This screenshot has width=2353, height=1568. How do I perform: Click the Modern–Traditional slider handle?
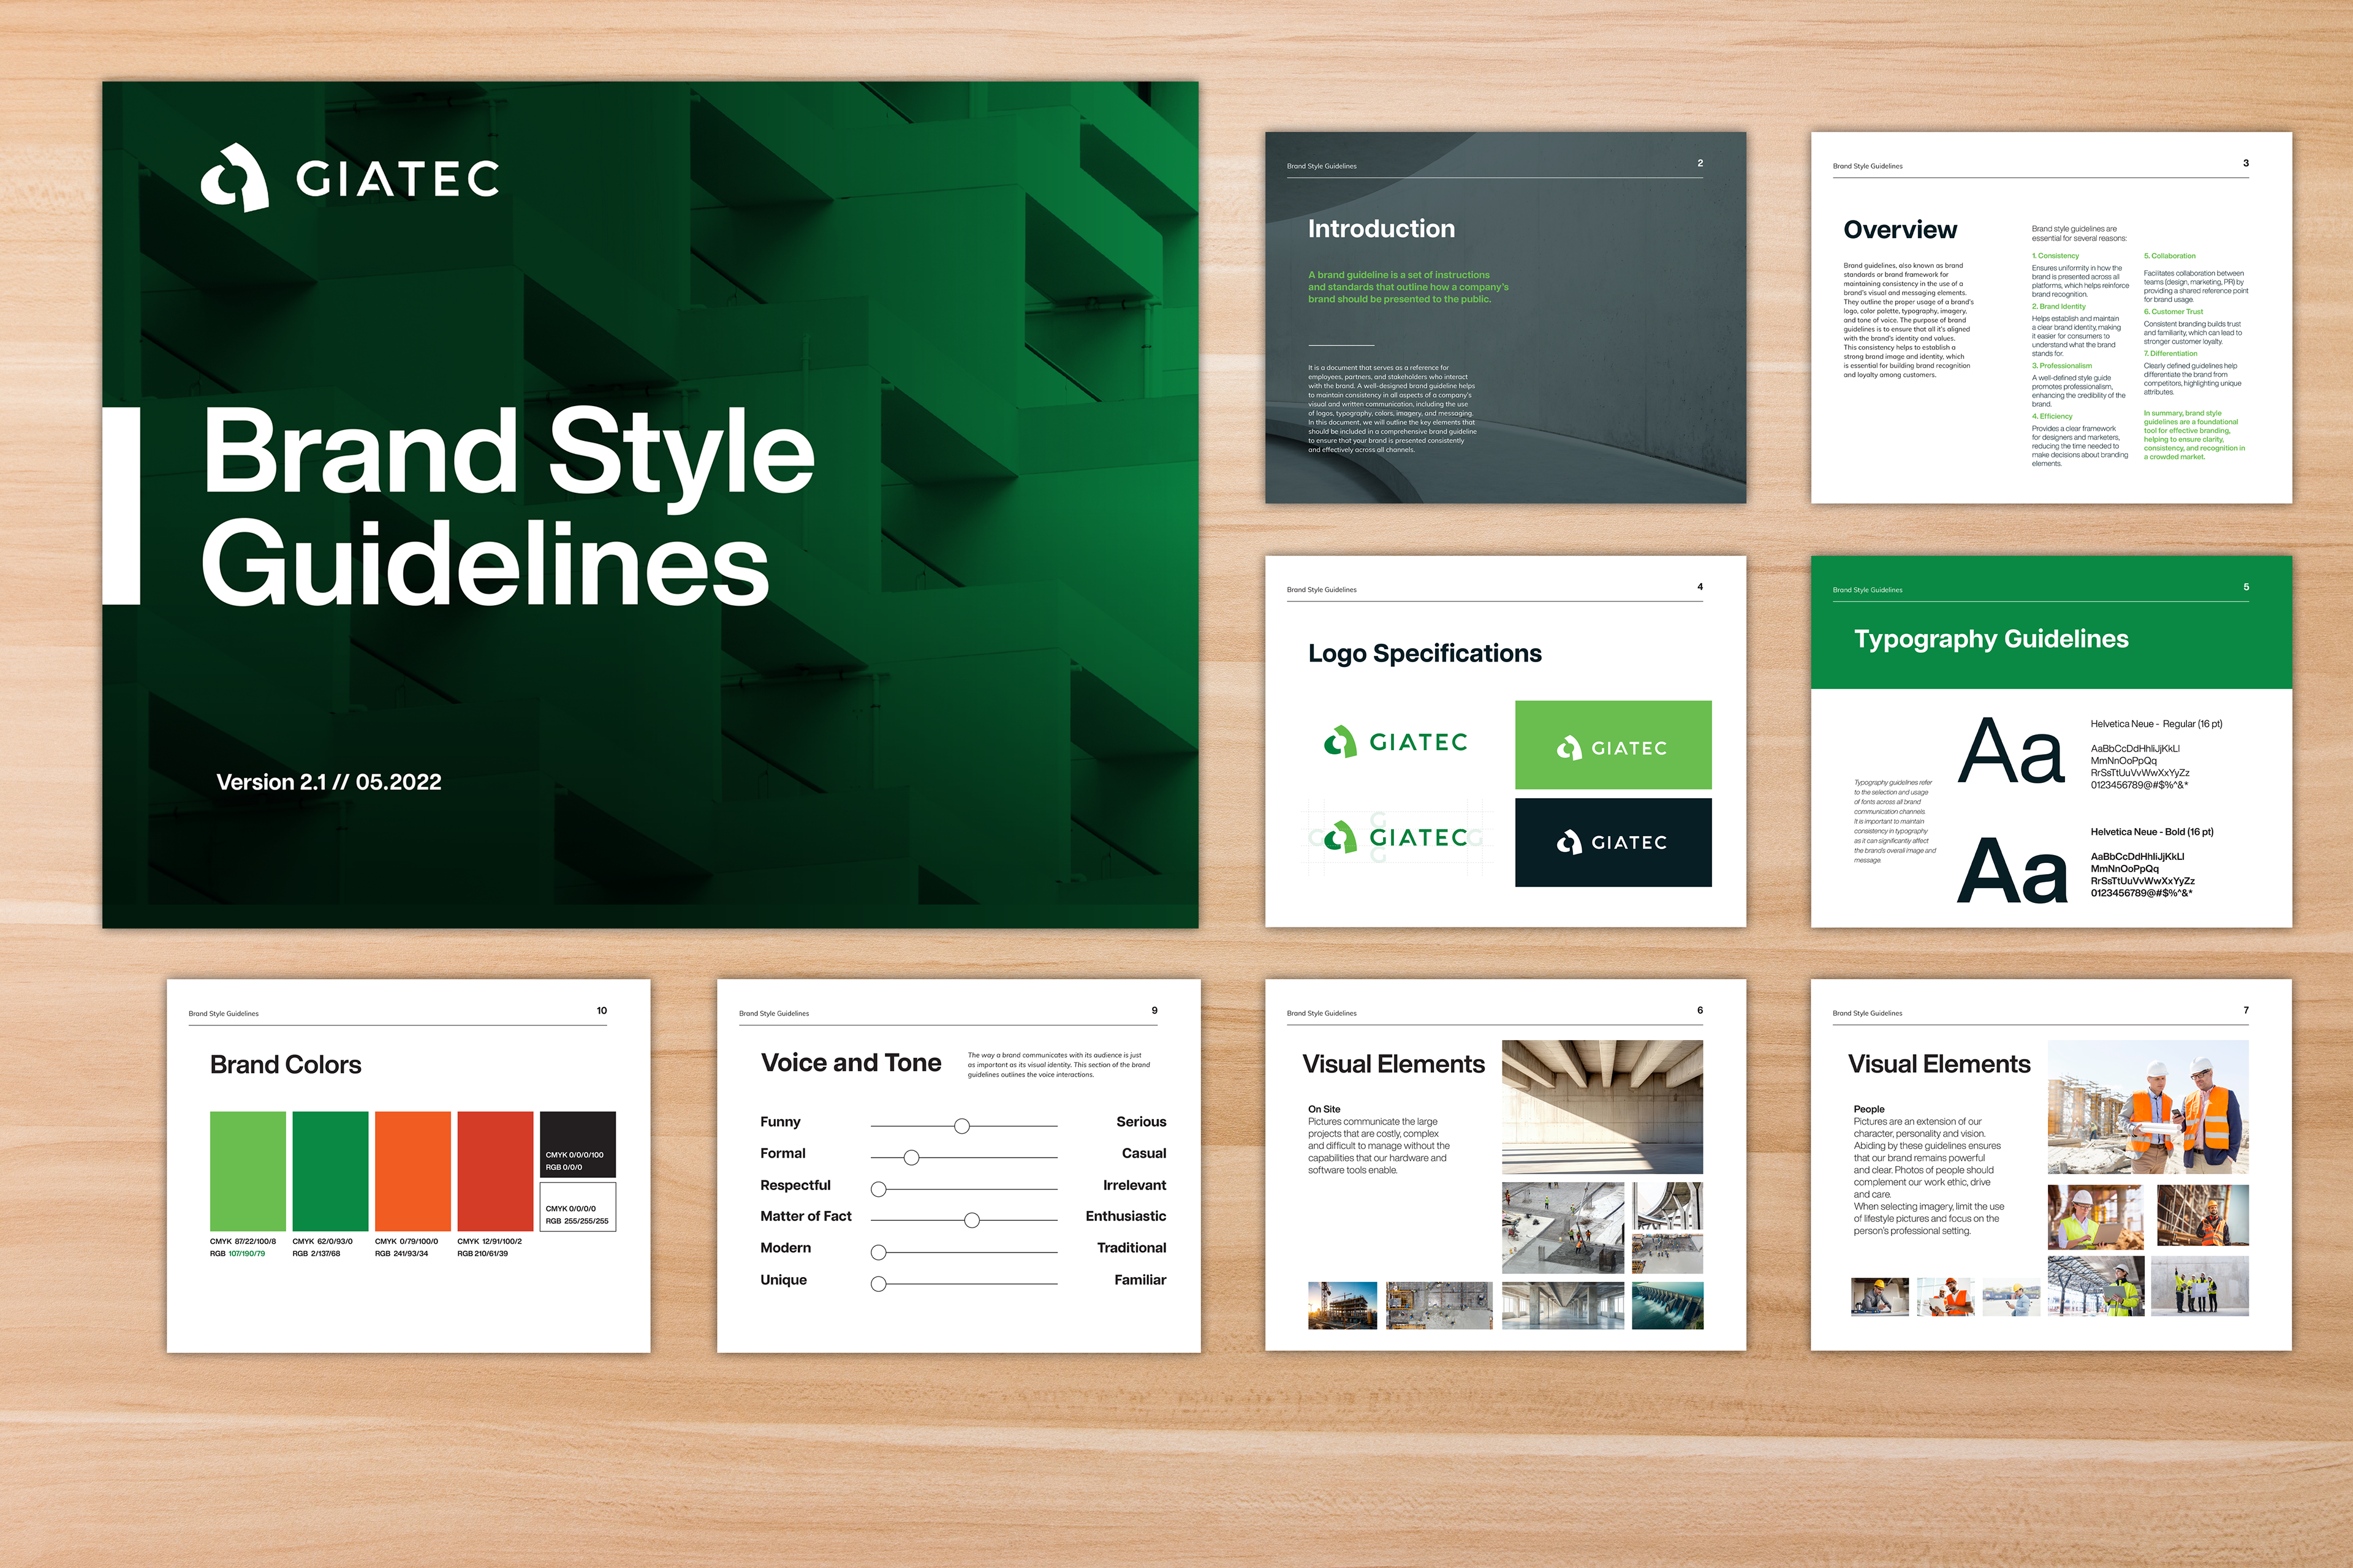[878, 1252]
